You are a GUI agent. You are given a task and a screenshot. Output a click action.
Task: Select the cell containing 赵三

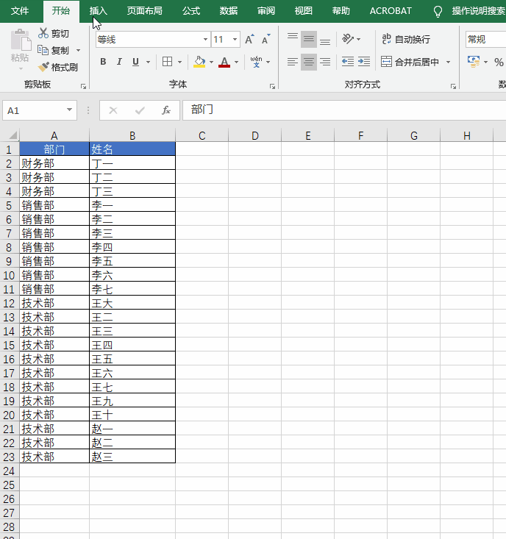(132, 457)
